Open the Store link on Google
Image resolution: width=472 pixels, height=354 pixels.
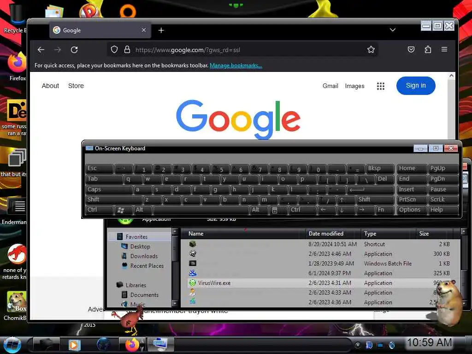76,86
